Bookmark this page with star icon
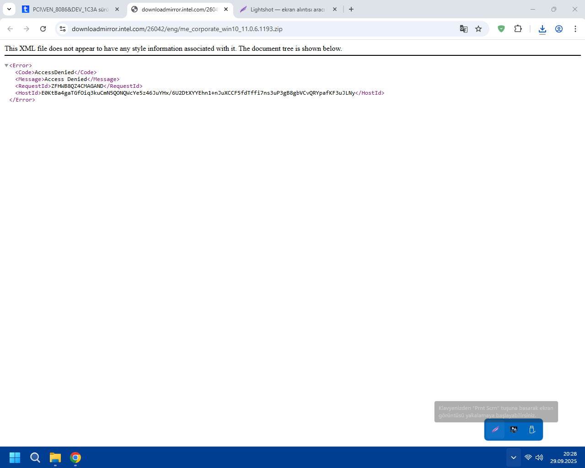The image size is (585, 468). click(x=478, y=29)
